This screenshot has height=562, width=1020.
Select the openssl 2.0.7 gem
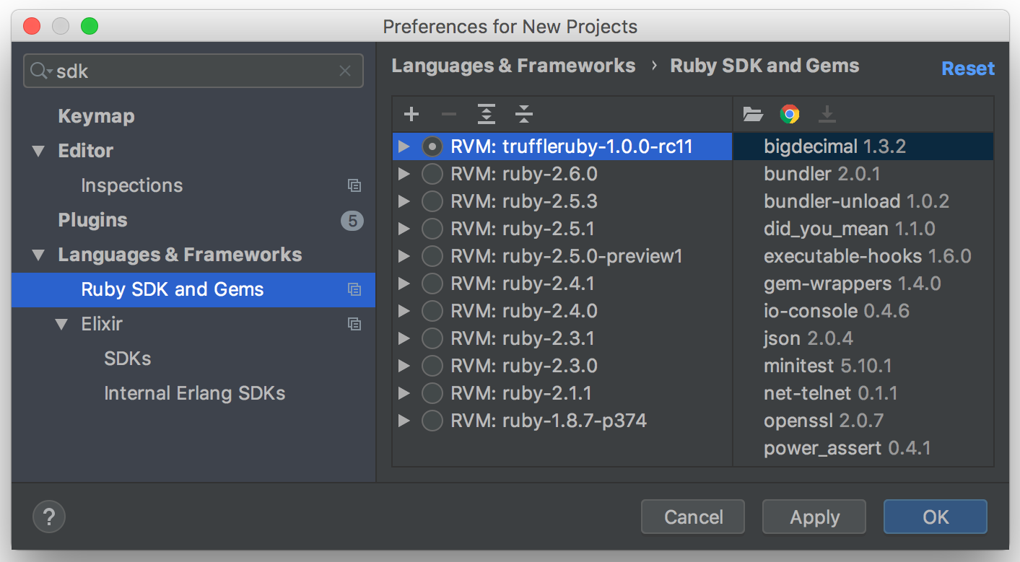863,421
